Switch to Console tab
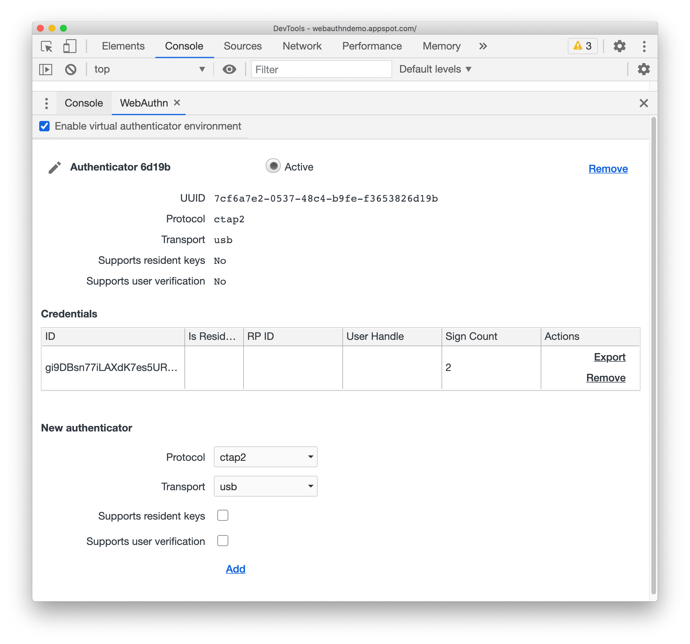The height and width of the screenshot is (644, 690). 84,103
